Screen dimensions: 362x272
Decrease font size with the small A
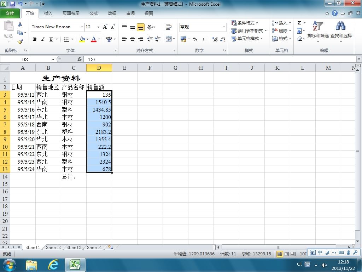coord(113,27)
